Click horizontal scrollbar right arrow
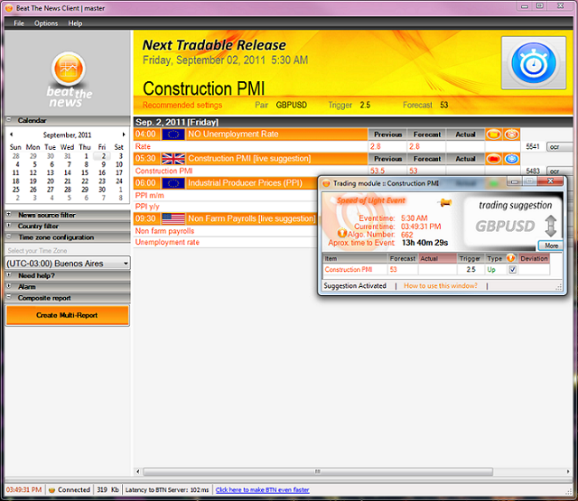This screenshot has height=501, width=578. pos(568,471)
